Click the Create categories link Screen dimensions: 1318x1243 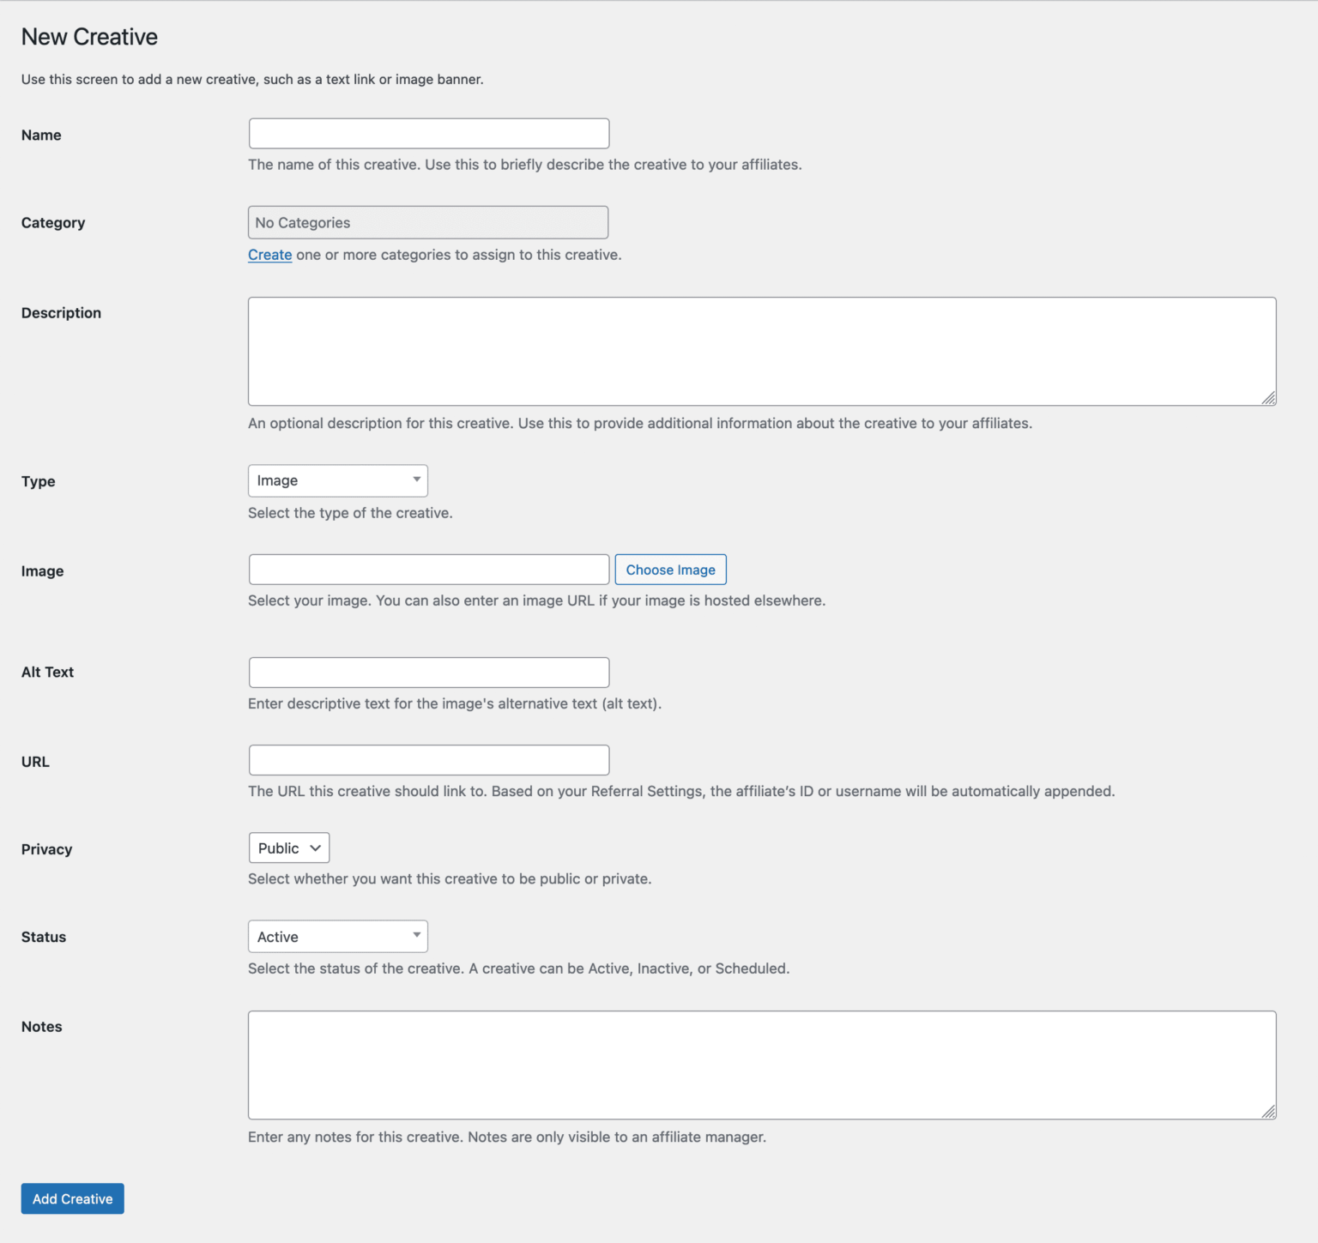tap(269, 255)
